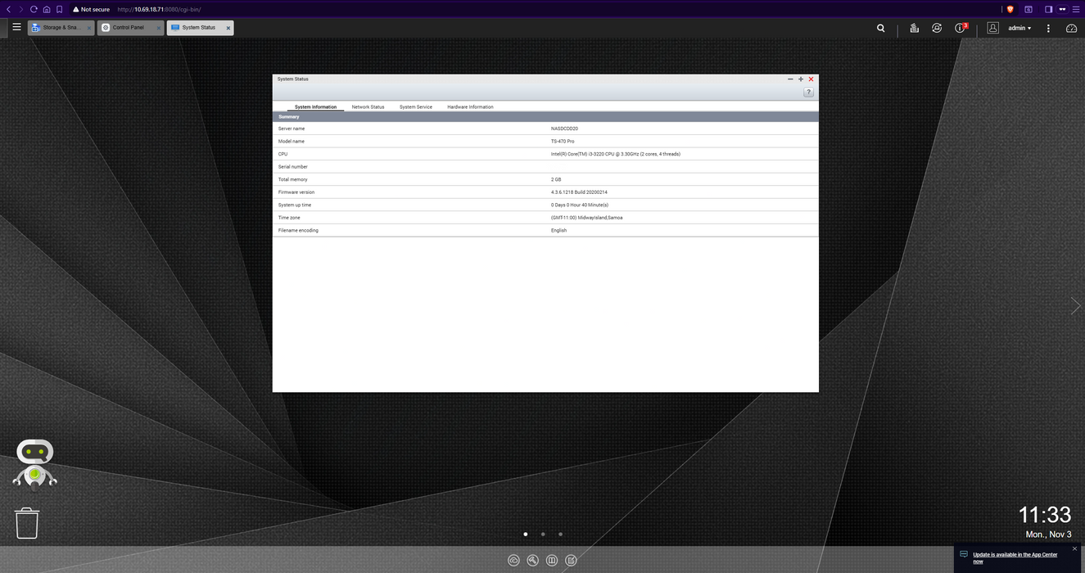The height and width of the screenshot is (573, 1085).
Task: Go to next desktop page arrow
Action: point(1075,305)
